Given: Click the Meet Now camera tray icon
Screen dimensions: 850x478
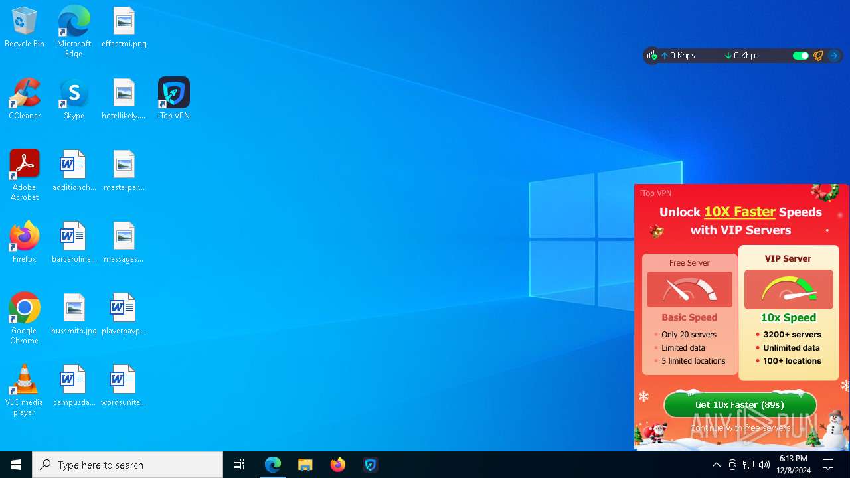Looking at the screenshot, I should pyautogui.click(x=732, y=465).
